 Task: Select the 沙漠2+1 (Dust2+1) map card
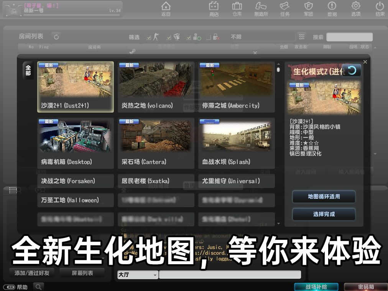click(76, 87)
